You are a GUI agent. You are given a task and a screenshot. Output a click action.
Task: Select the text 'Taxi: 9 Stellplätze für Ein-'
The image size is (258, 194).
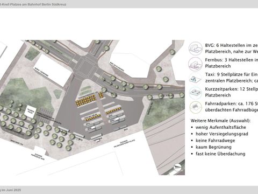click(232, 74)
